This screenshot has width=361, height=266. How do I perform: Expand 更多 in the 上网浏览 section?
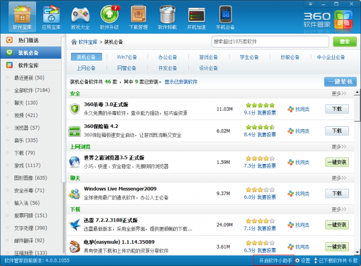(339, 147)
